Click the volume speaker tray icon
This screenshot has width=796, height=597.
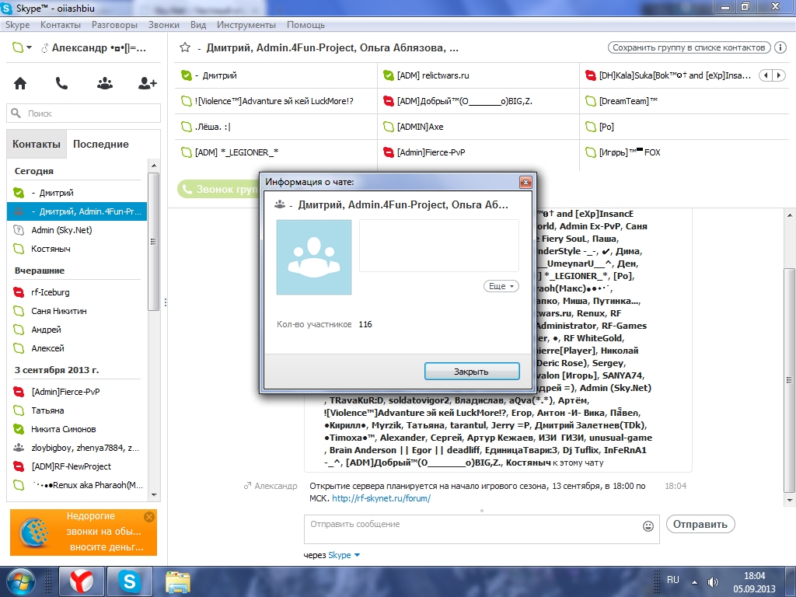[713, 581]
